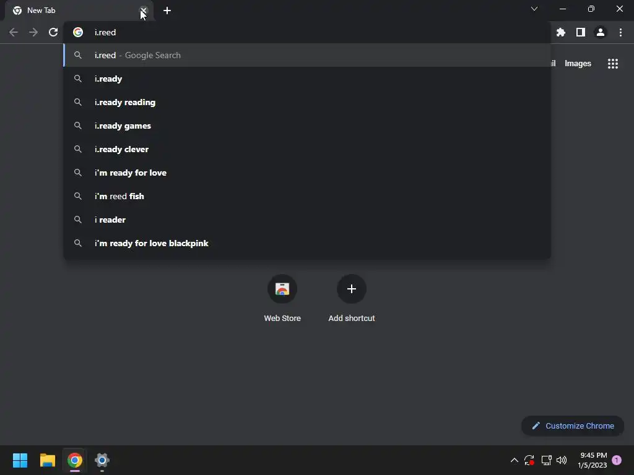The height and width of the screenshot is (475, 634).
Task: Open Chrome's three-dot menu
Action: [620, 32]
